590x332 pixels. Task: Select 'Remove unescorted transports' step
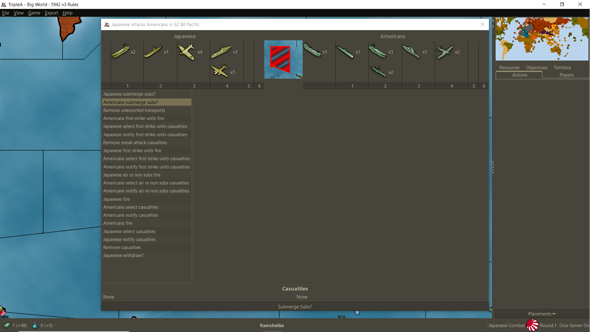[x=147, y=110]
